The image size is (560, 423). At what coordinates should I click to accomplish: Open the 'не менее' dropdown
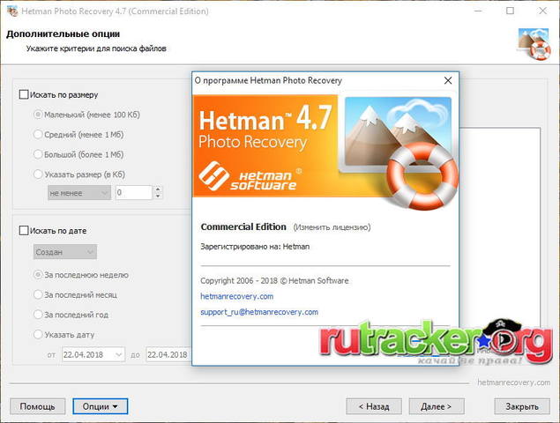(x=79, y=192)
